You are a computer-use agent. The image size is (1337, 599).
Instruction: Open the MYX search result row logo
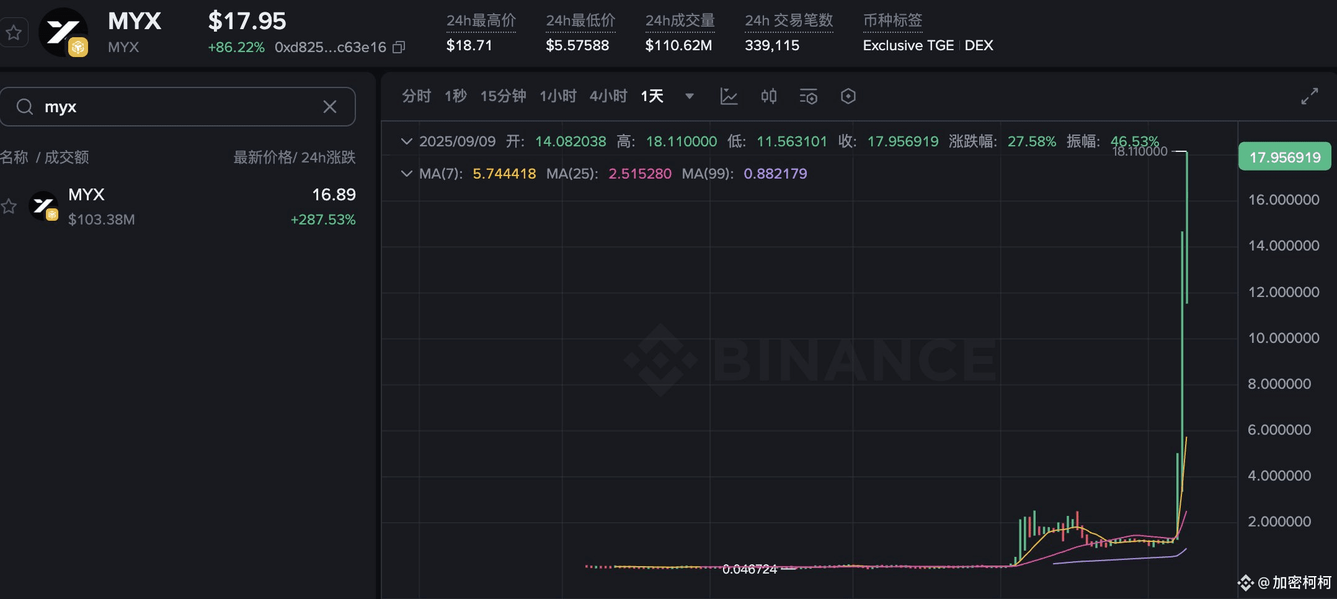click(x=43, y=206)
